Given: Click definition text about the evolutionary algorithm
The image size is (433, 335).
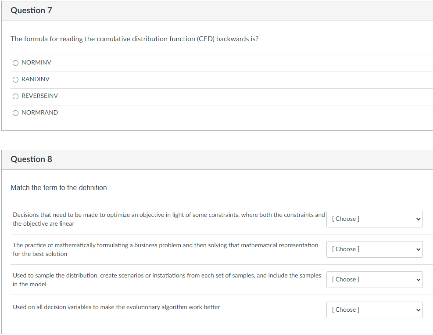Looking at the screenshot, I should (116, 307).
